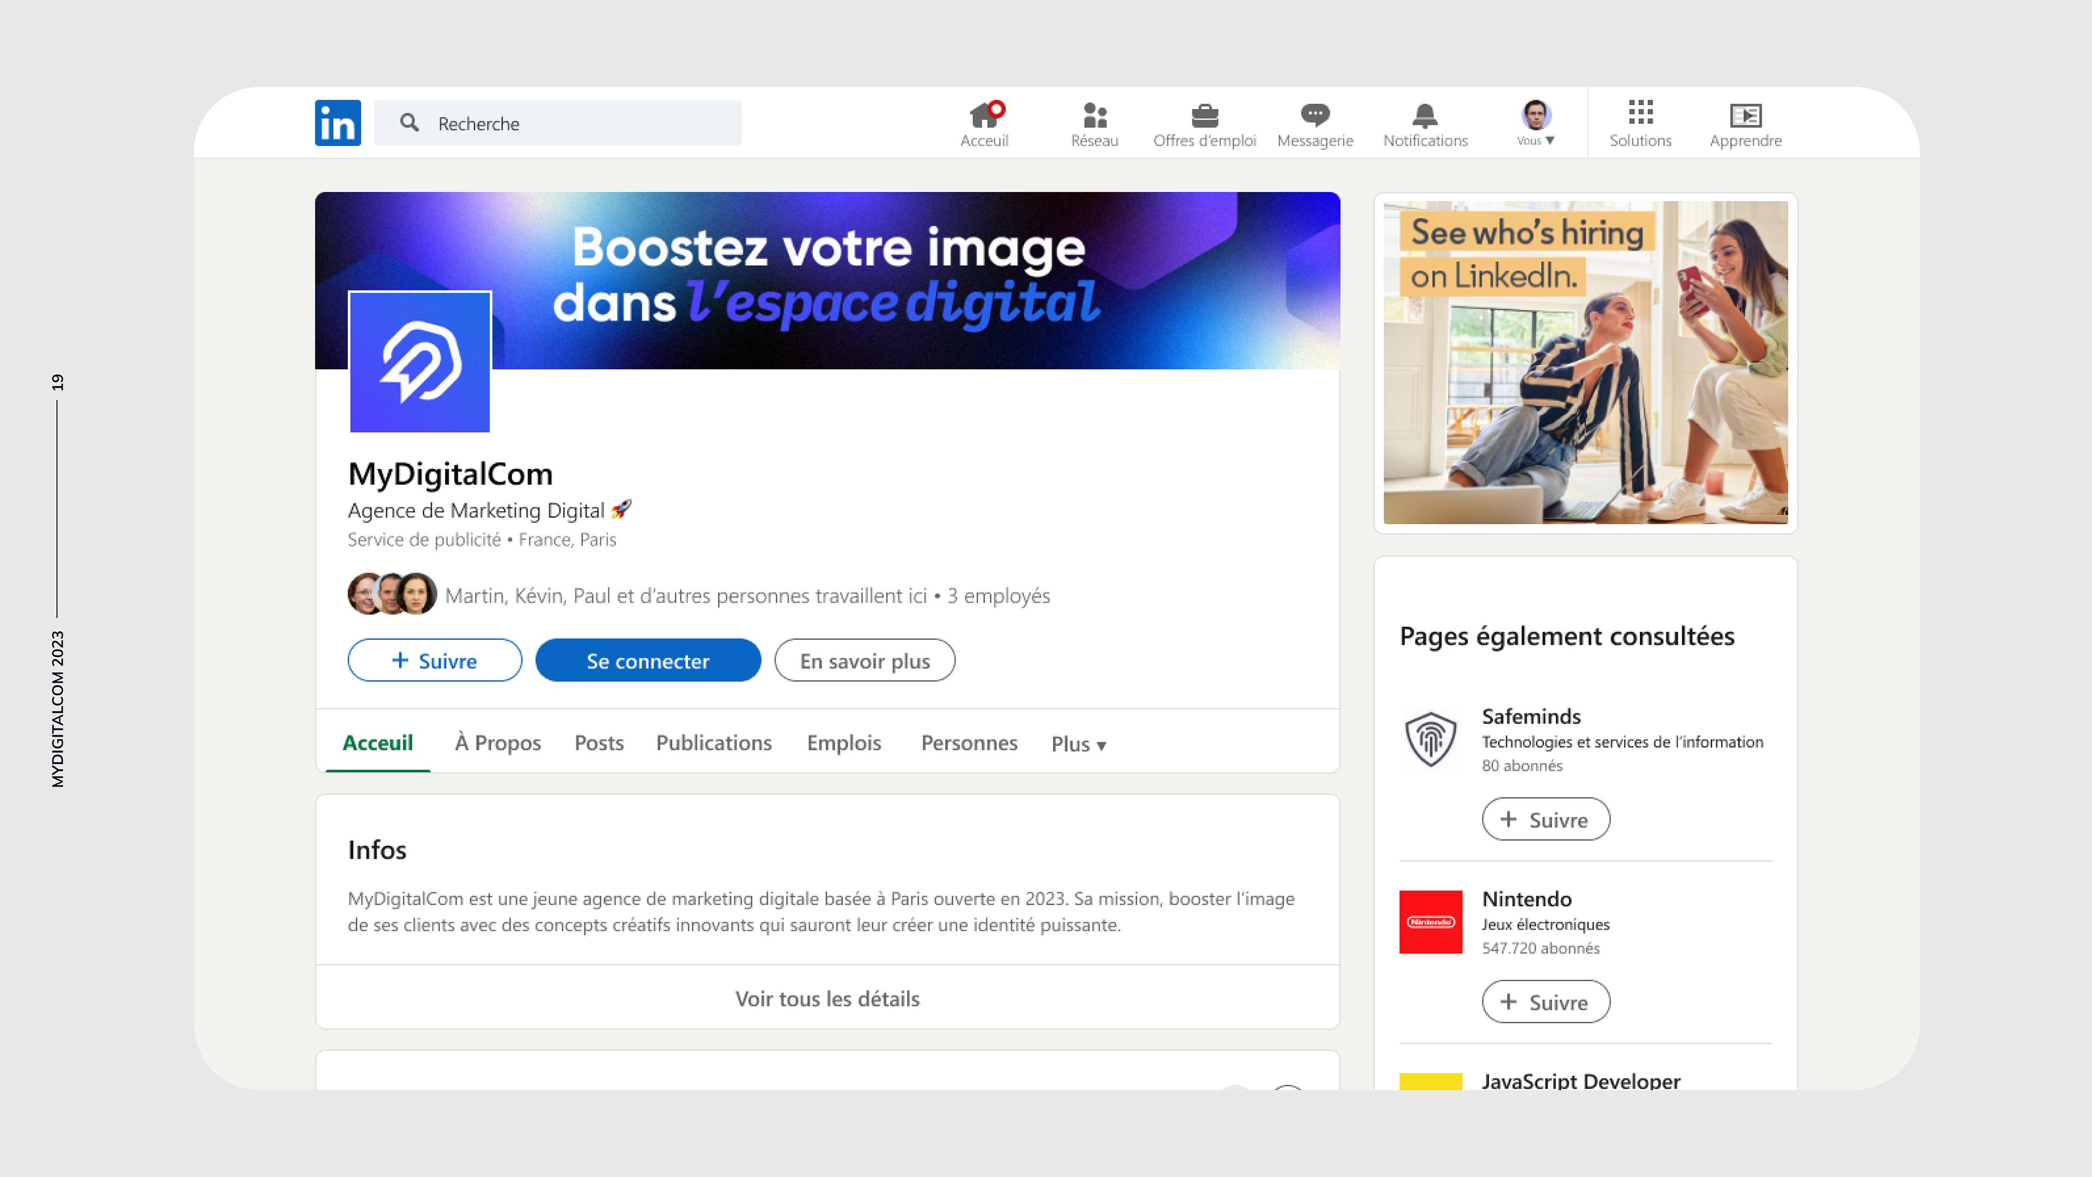Open the Réseau network icon
Viewport: 2092px width, 1177px height.
coord(1094,116)
